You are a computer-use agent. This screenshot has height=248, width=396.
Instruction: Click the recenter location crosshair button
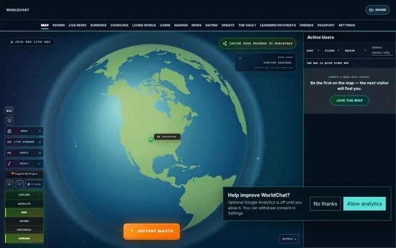pos(35,184)
